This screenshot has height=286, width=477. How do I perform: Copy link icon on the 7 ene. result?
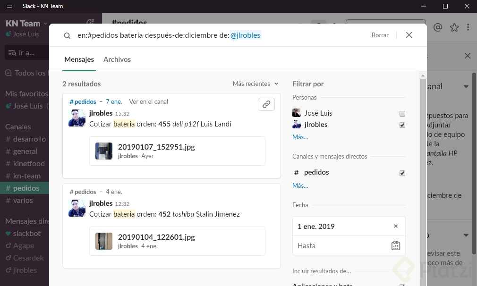pyautogui.click(x=266, y=104)
